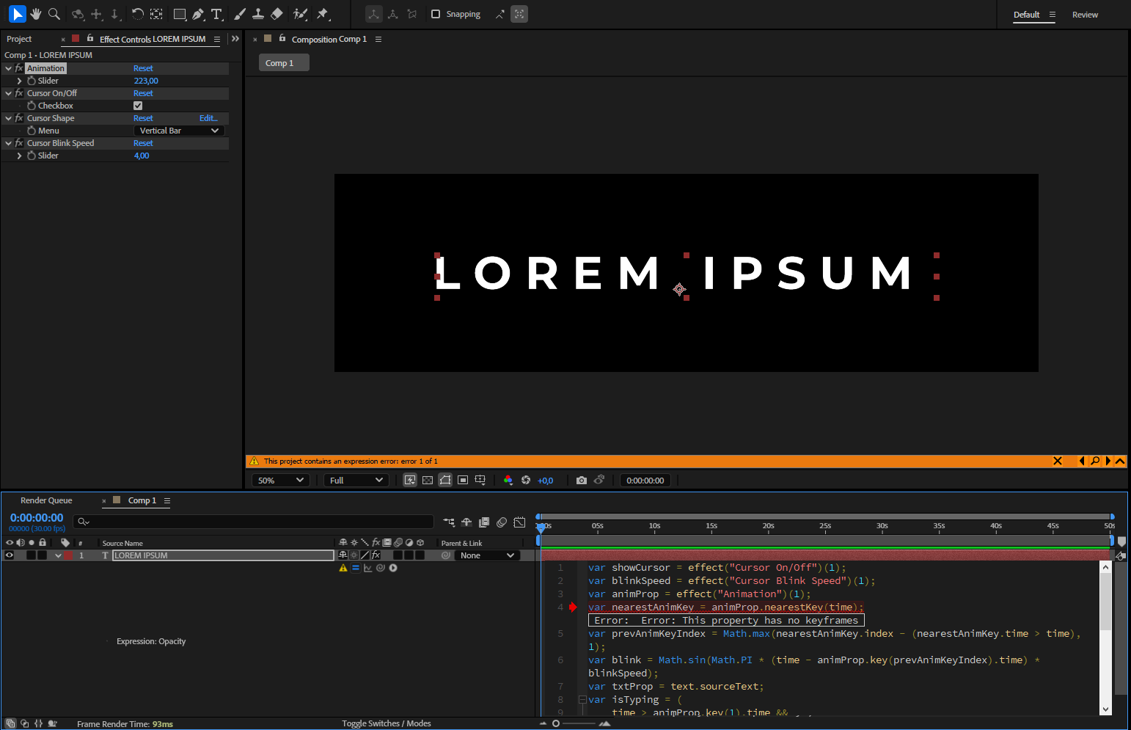Screen dimensions: 1131x730
Task: Toggle visibility of the LOREM IPSUM layer
Action: [x=9, y=555]
